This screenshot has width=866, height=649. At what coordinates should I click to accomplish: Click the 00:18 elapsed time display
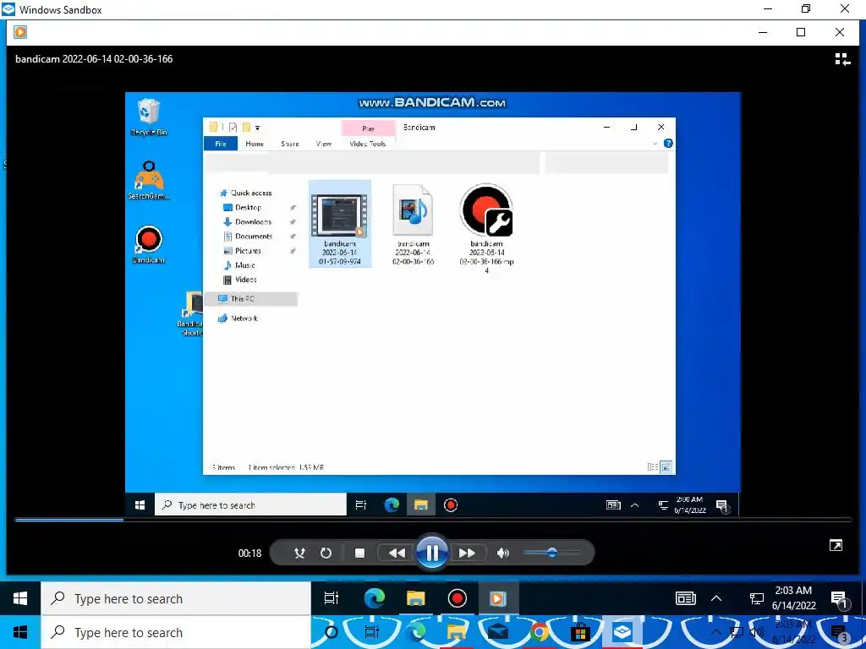(x=249, y=553)
